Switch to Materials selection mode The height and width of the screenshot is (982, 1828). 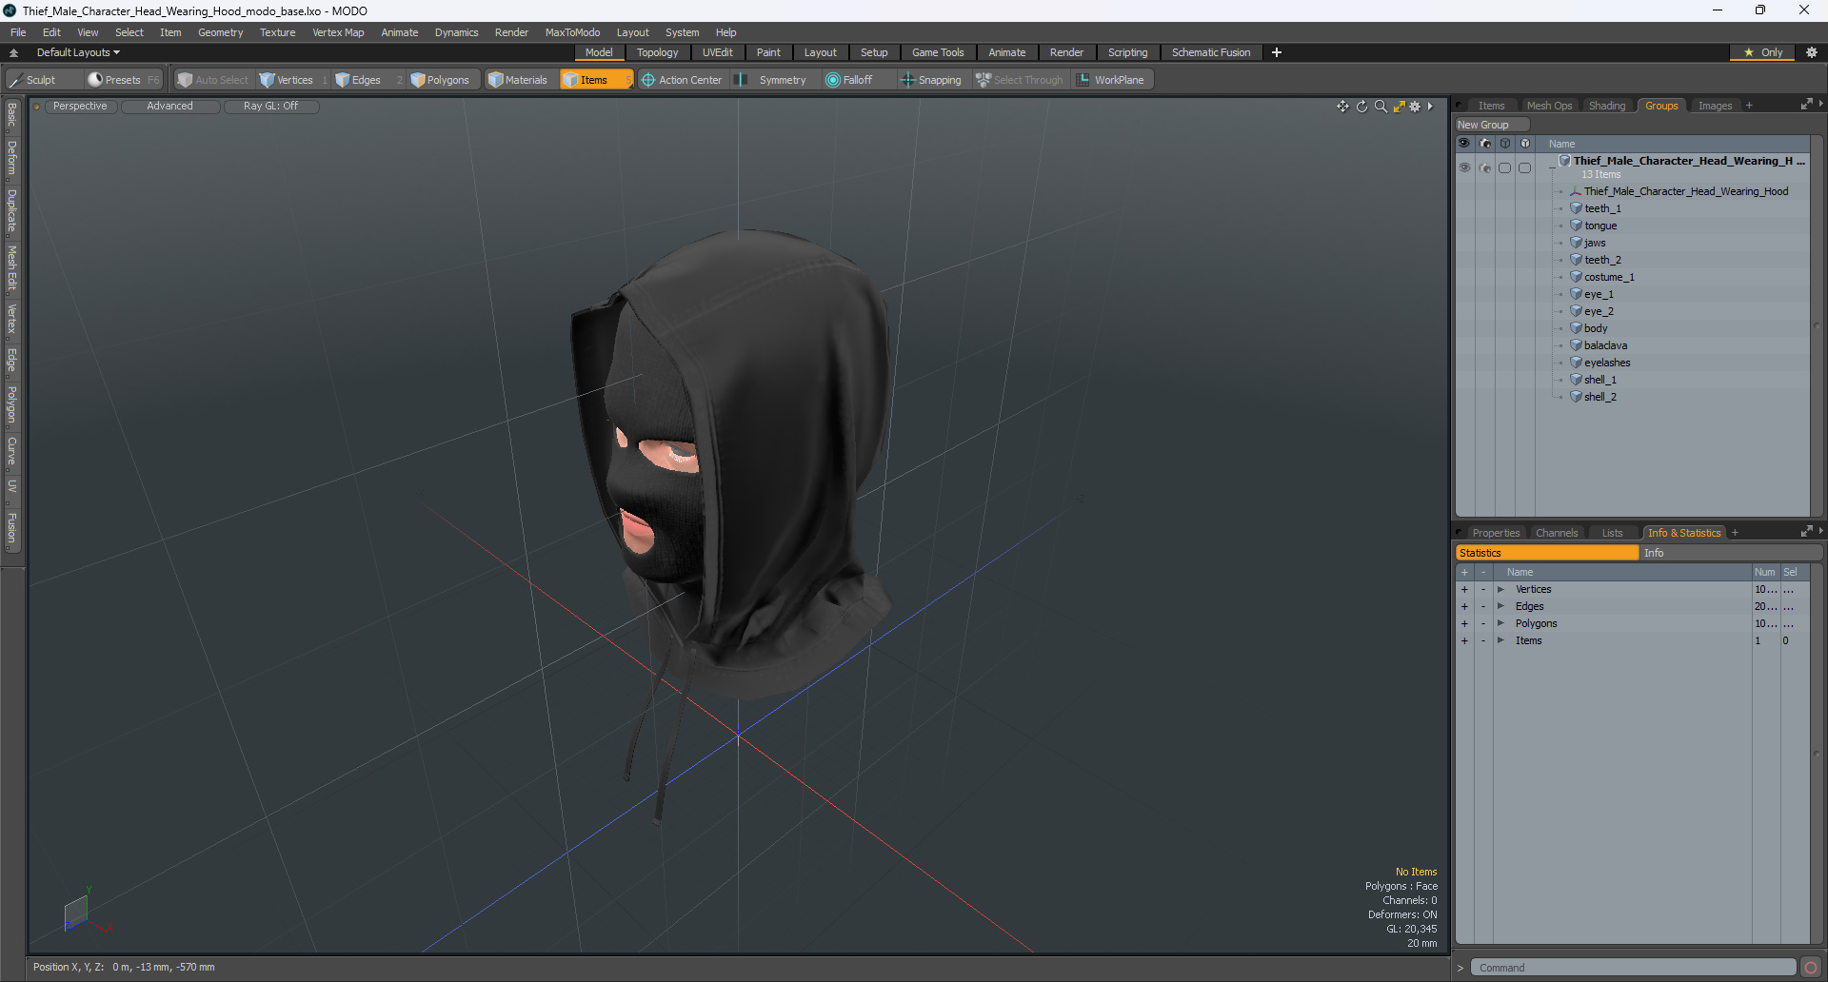518,80
